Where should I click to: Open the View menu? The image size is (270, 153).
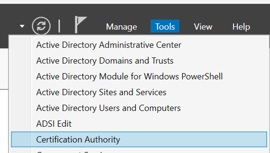(x=203, y=27)
